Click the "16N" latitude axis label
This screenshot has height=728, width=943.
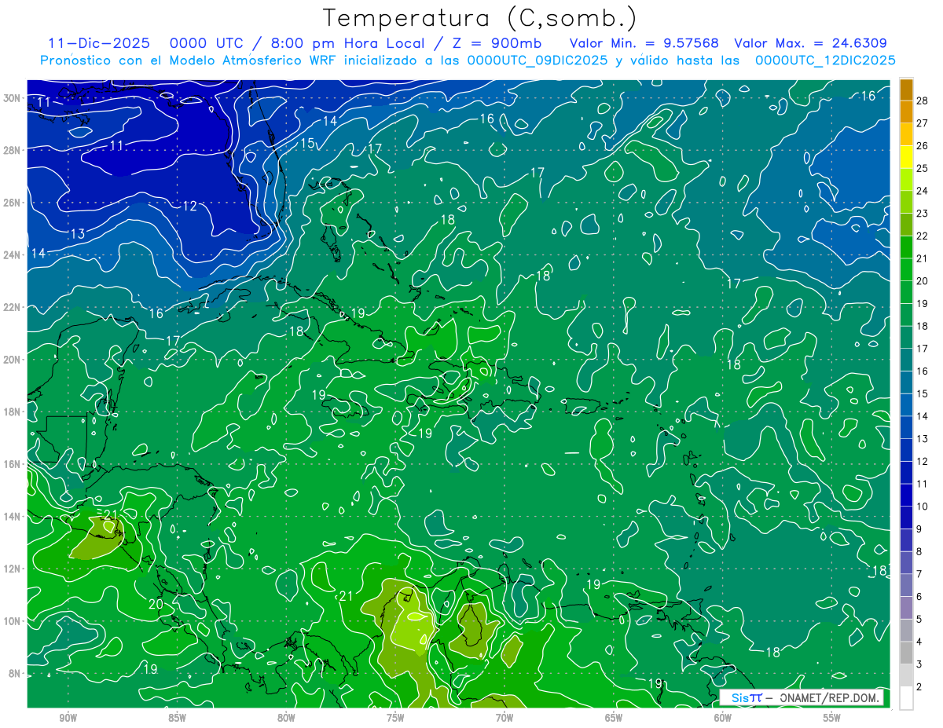point(12,464)
